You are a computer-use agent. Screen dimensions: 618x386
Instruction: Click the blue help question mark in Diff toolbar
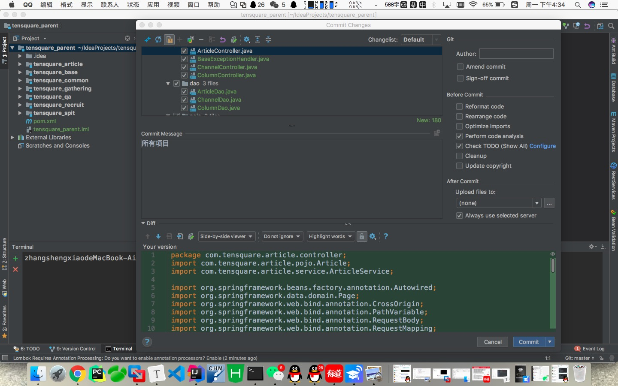(x=386, y=236)
